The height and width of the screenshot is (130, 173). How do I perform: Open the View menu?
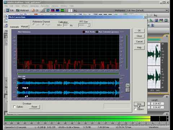pyautogui.click(x=17, y=6)
